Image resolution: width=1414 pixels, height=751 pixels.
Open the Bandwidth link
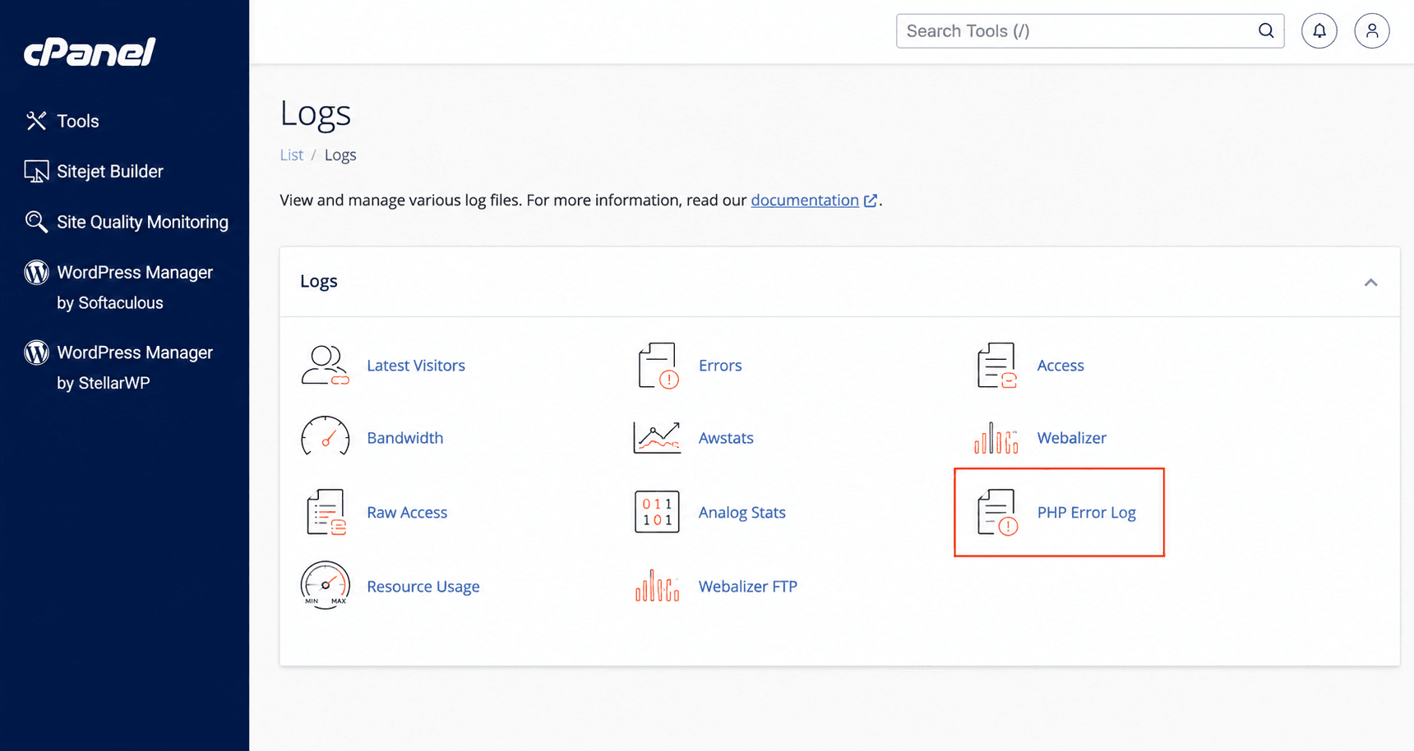[x=405, y=438]
